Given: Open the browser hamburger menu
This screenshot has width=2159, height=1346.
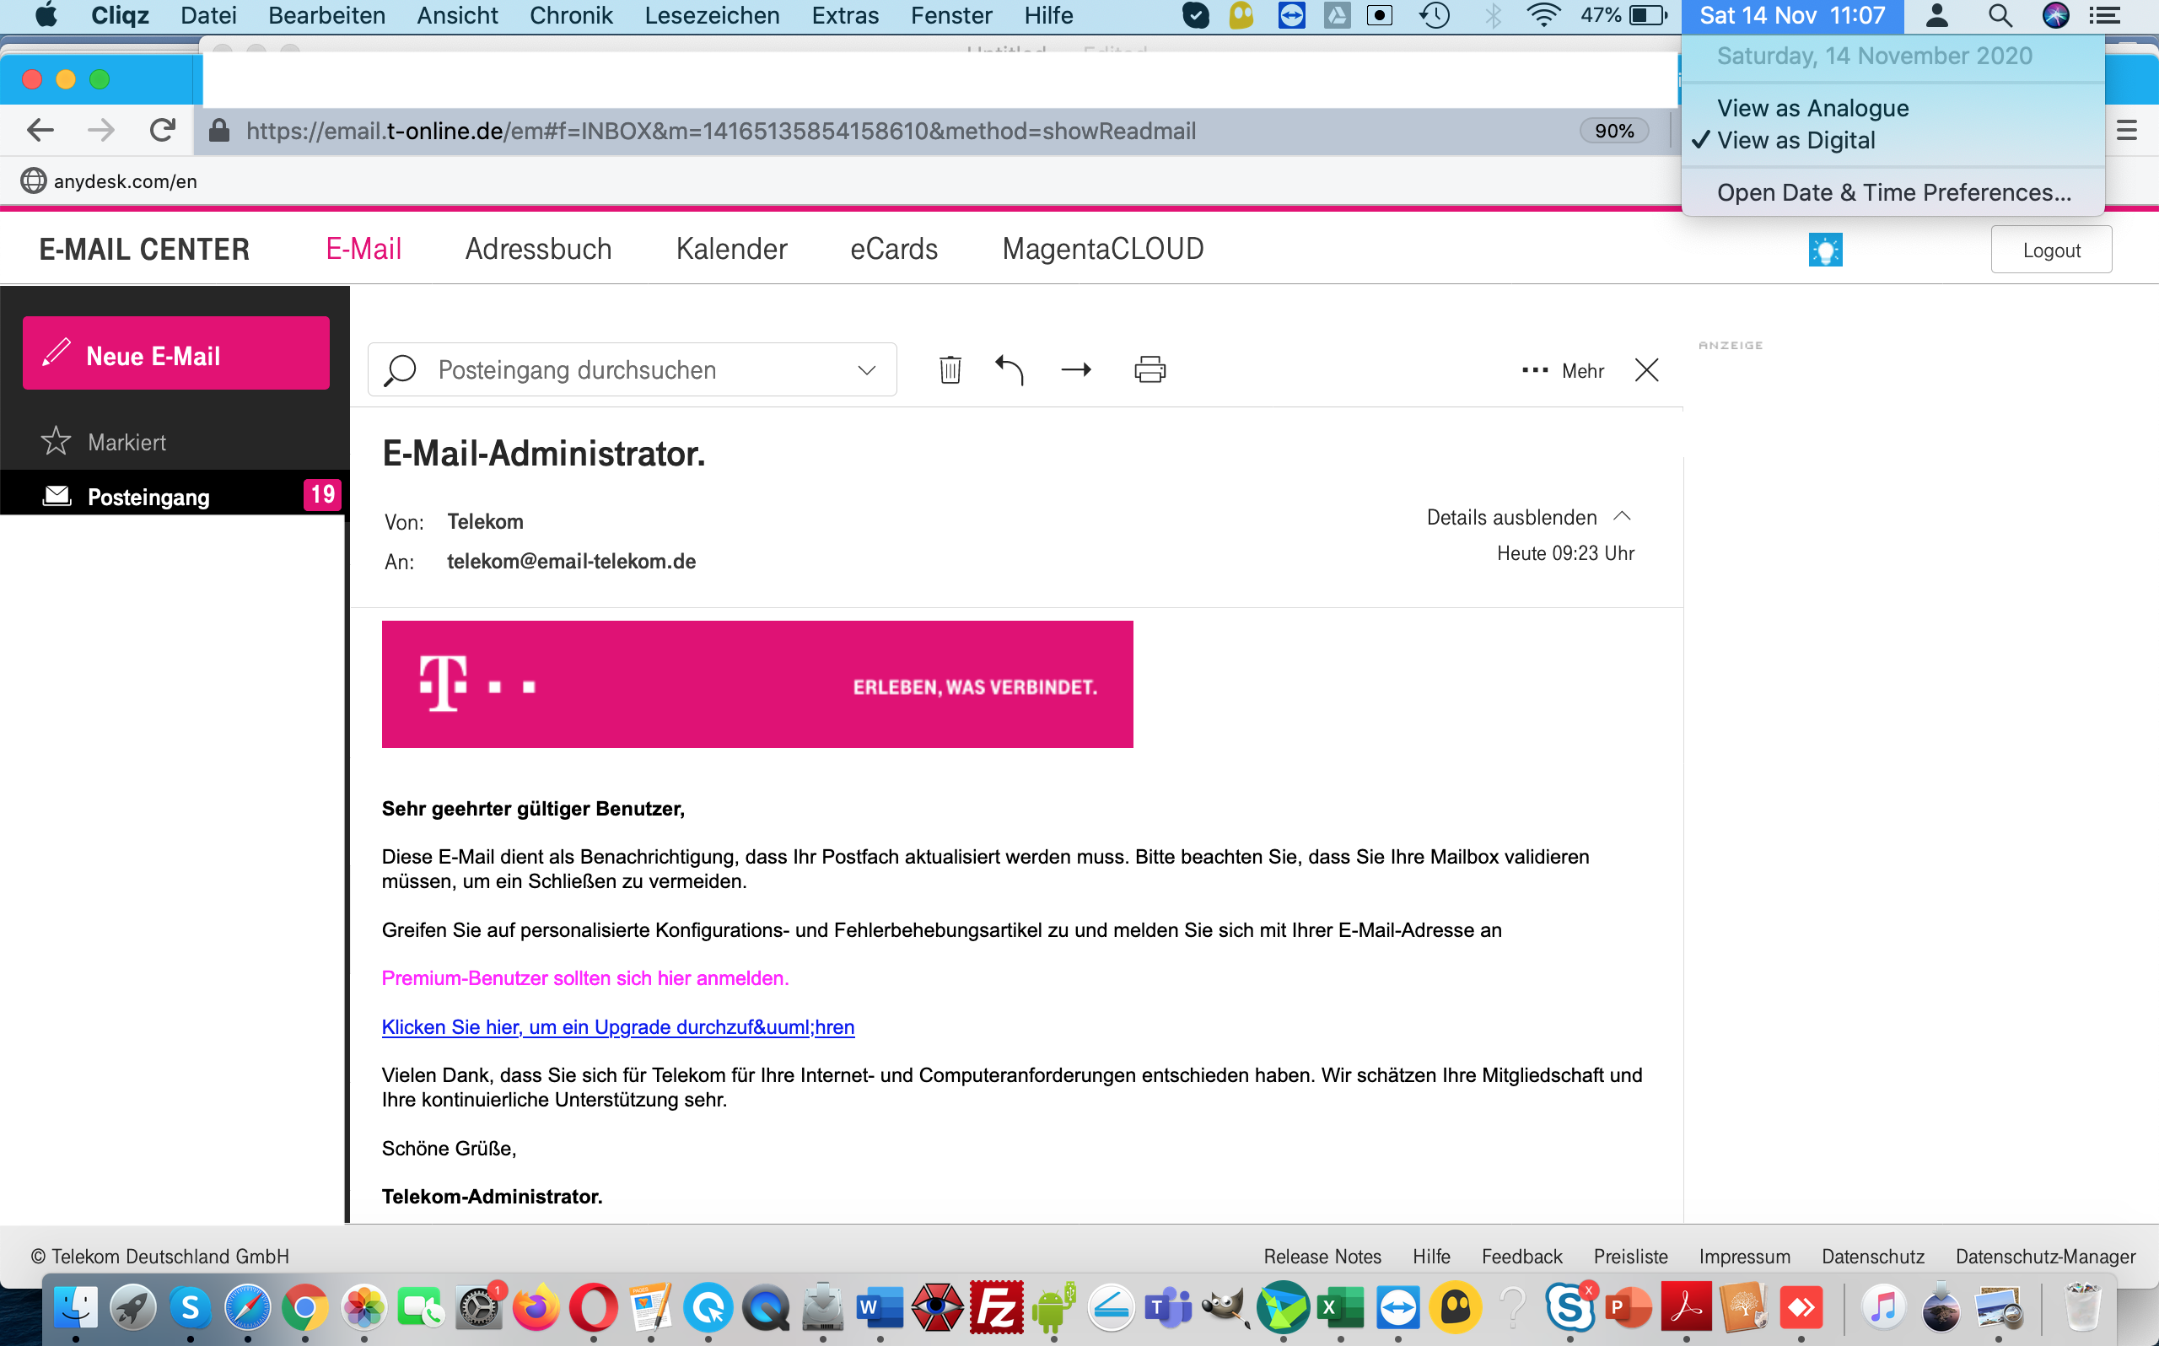Looking at the screenshot, I should tap(2126, 131).
